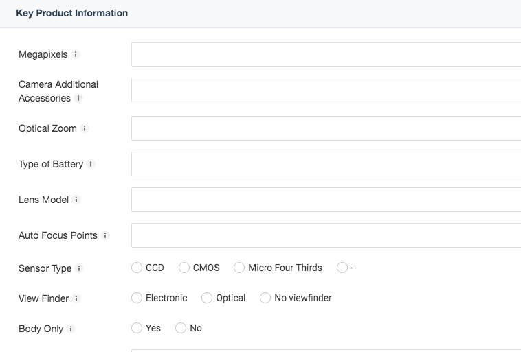This screenshot has height=352, width=521.
Task: Click the info icon next to Megapixels
Action: pyautogui.click(x=76, y=54)
